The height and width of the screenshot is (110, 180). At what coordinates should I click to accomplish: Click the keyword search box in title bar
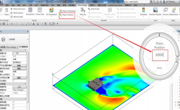tap(137, 2)
